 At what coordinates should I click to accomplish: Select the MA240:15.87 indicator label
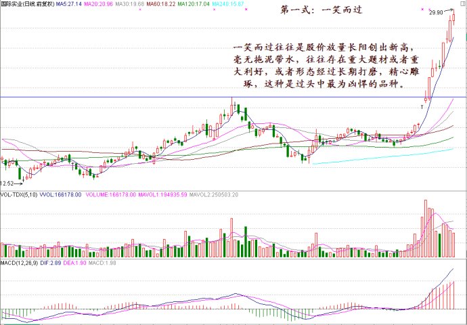point(228,4)
